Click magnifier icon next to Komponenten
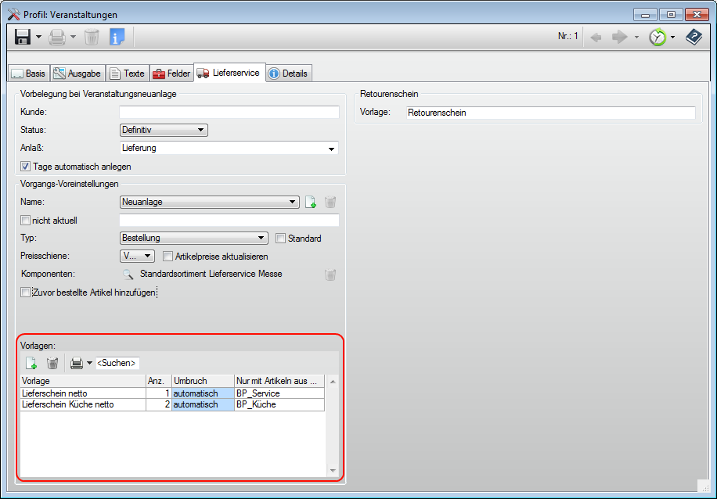 click(x=128, y=275)
